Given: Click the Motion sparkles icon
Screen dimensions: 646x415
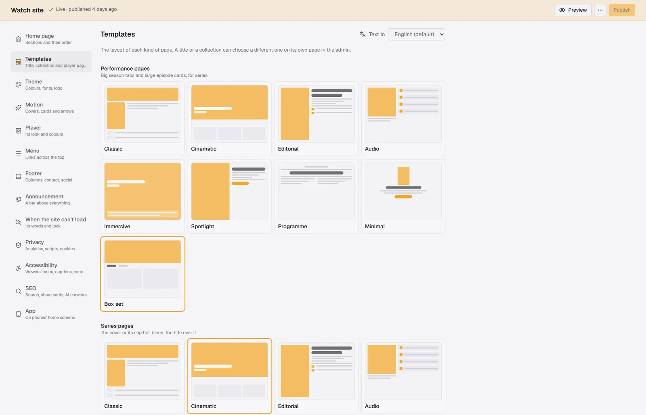Looking at the screenshot, I should [18, 108].
